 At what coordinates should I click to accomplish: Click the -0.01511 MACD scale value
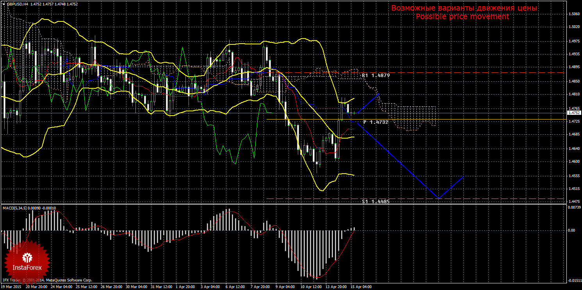(574, 280)
